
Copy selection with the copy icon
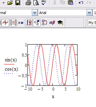tap(63, 2)
